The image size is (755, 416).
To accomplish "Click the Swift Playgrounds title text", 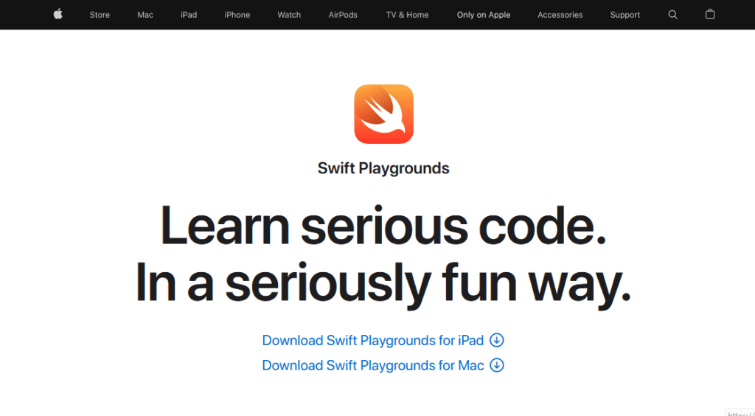I will click(x=383, y=168).
